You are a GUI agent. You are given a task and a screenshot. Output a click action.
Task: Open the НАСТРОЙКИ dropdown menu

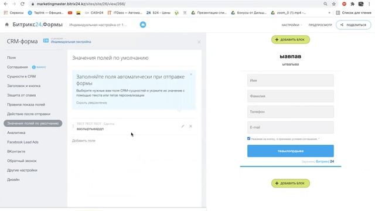coord(291,25)
